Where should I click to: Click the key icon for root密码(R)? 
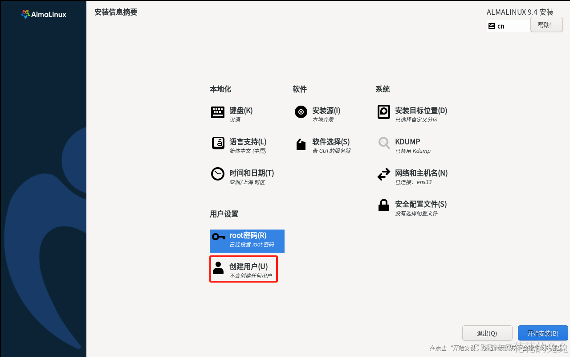tap(218, 237)
